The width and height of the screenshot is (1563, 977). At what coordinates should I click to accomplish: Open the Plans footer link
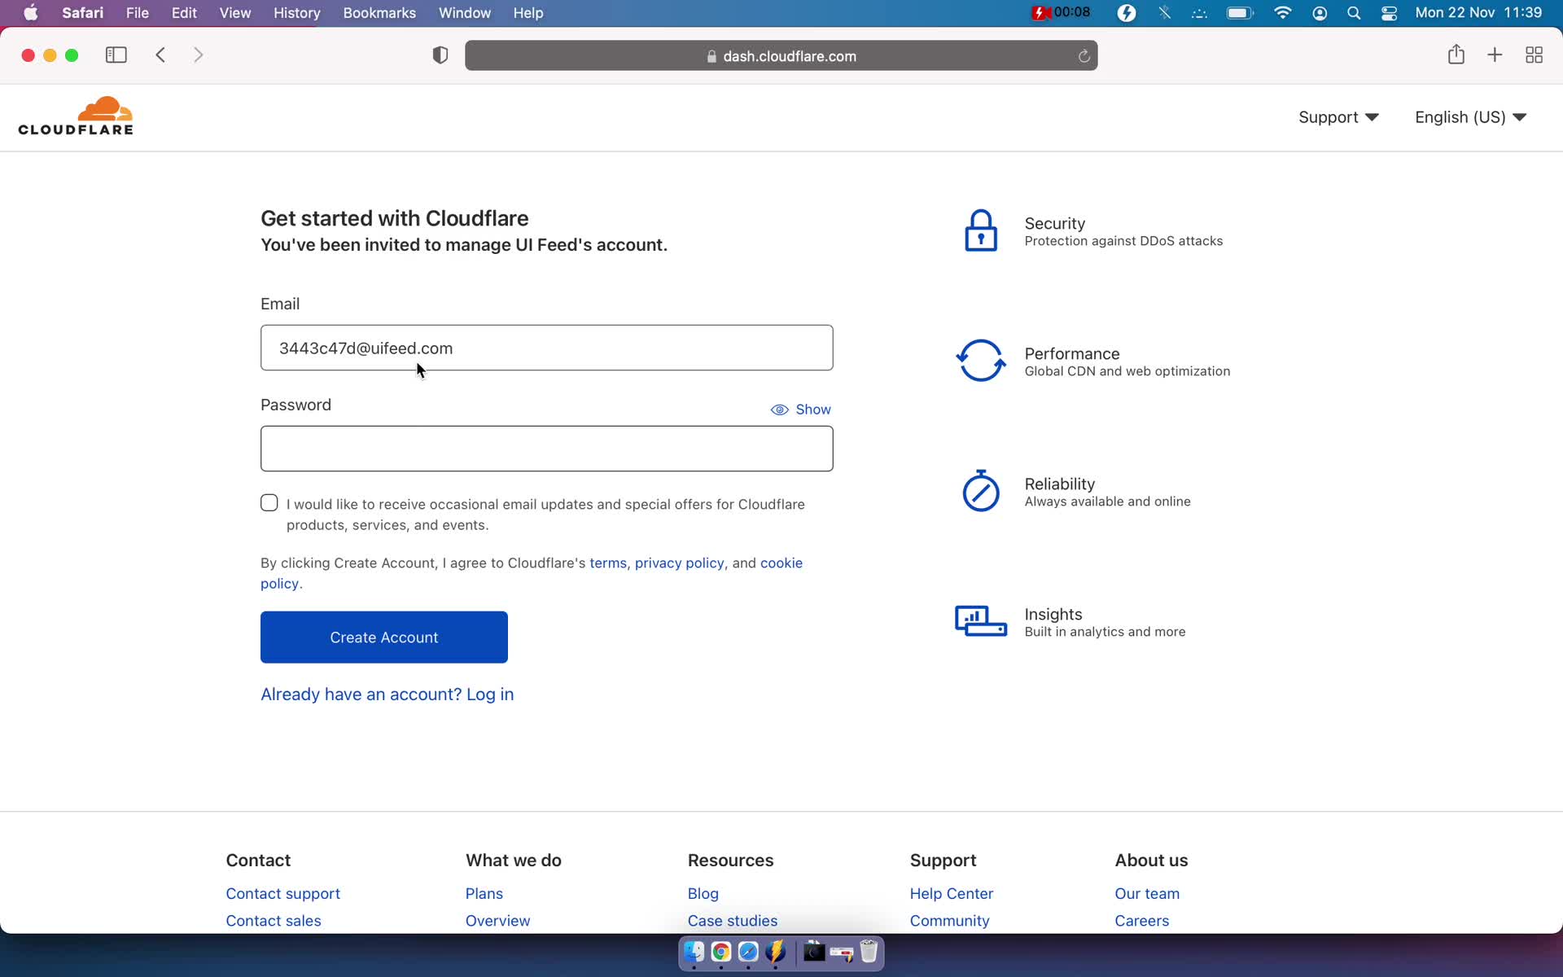click(x=484, y=894)
